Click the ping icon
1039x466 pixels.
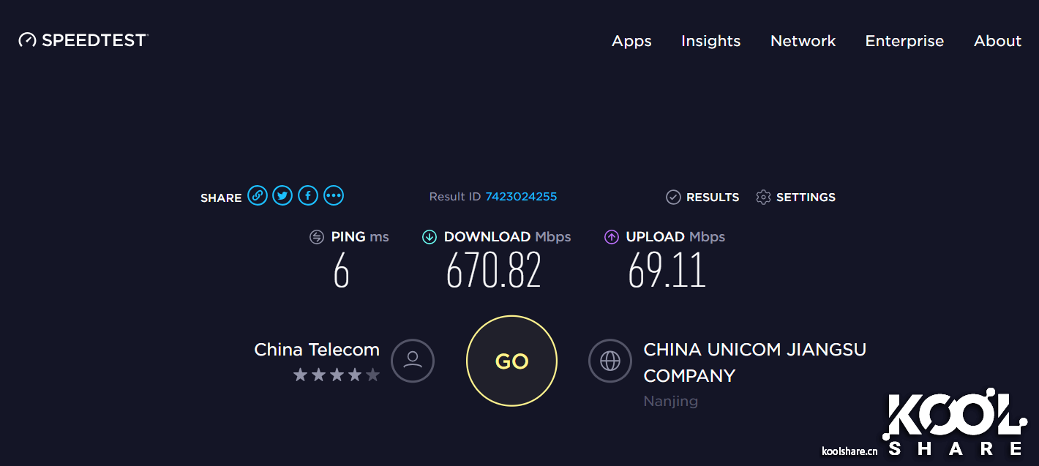pyautogui.click(x=317, y=237)
